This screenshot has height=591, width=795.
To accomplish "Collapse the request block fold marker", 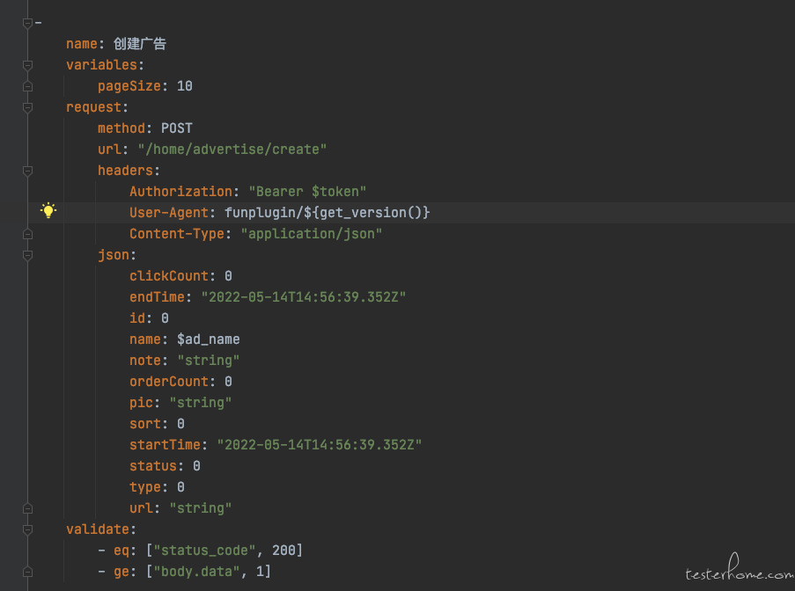I will click(x=27, y=107).
